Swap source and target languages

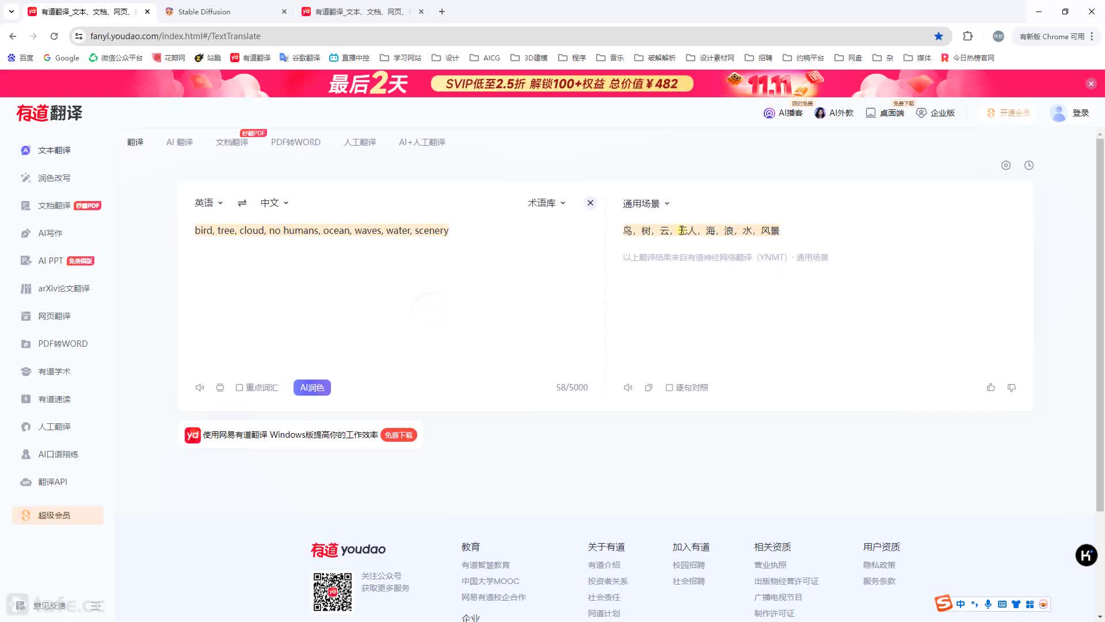pyautogui.click(x=242, y=203)
